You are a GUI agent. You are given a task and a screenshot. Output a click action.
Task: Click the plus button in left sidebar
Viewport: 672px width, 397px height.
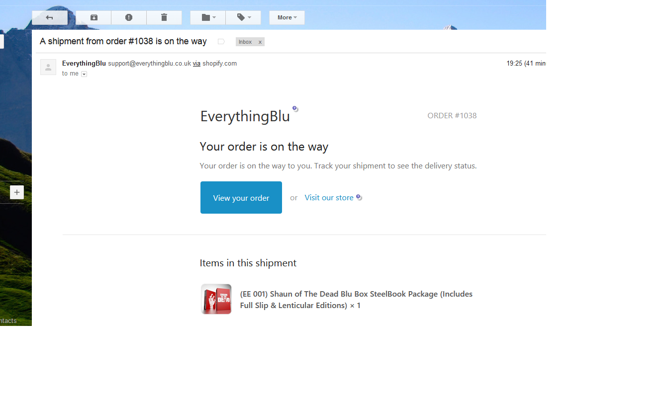[x=17, y=192]
